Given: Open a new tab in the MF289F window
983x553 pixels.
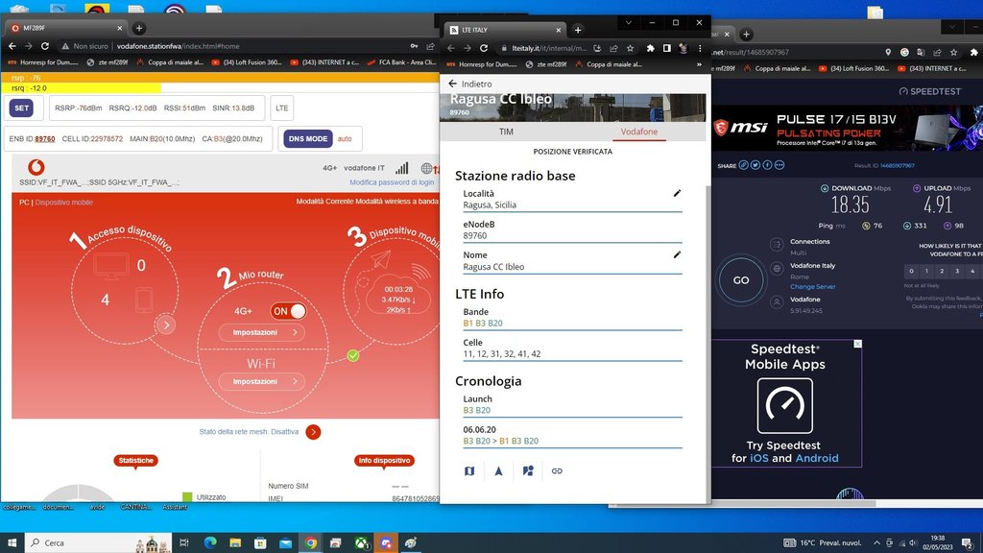Looking at the screenshot, I should (x=139, y=28).
